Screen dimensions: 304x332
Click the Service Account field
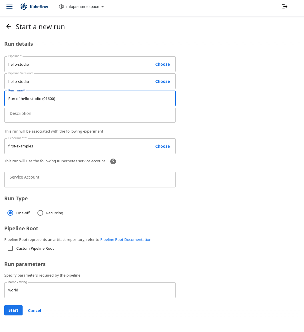coord(90,179)
